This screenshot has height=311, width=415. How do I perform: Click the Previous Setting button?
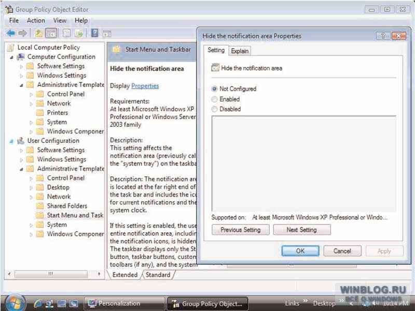[241, 230]
